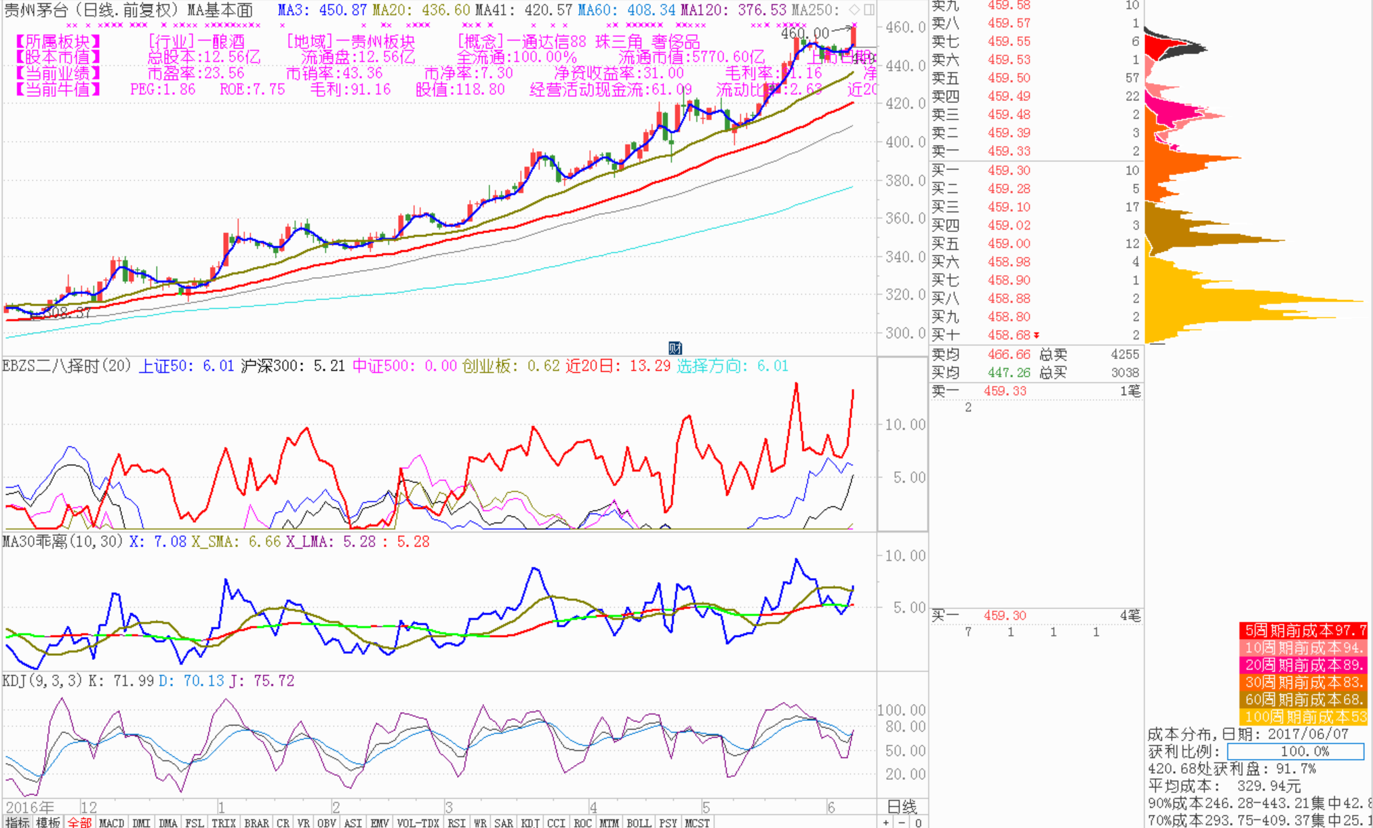Image resolution: width=1373 pixels, height=828 pixels.
Task: Click the 【所属板块】 label
Action: click(58, 41)
